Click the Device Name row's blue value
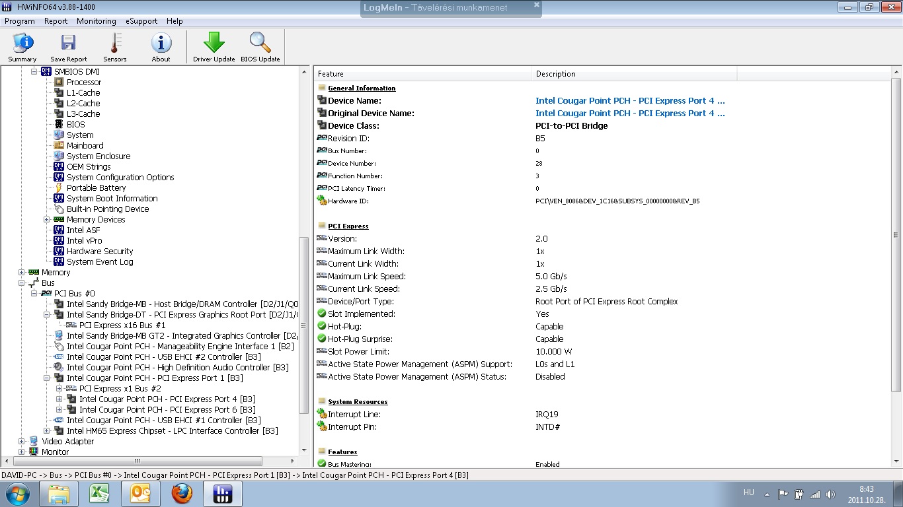This screenshot has width=903, height=507. click(x=630, y=101)
